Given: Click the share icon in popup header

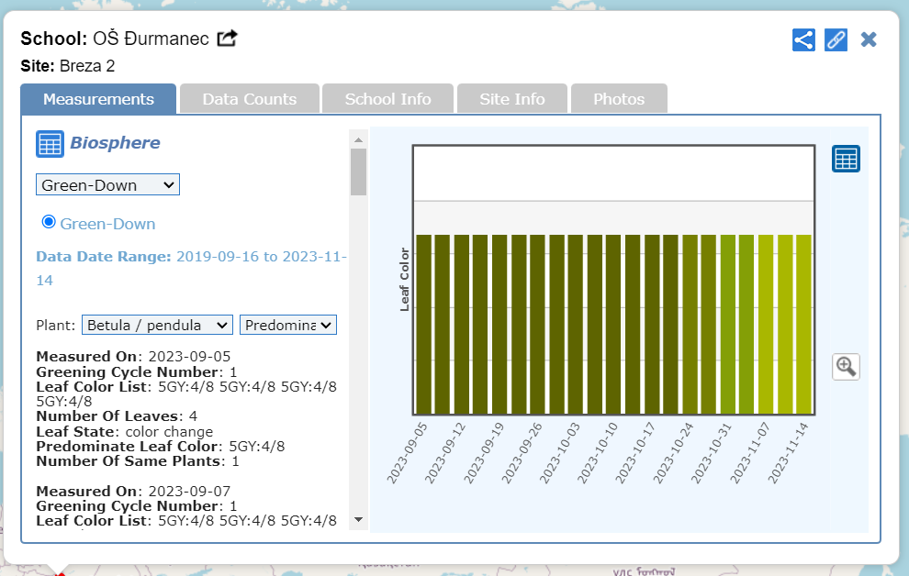Looking at the screenshot, I should [x=803, y=39].
